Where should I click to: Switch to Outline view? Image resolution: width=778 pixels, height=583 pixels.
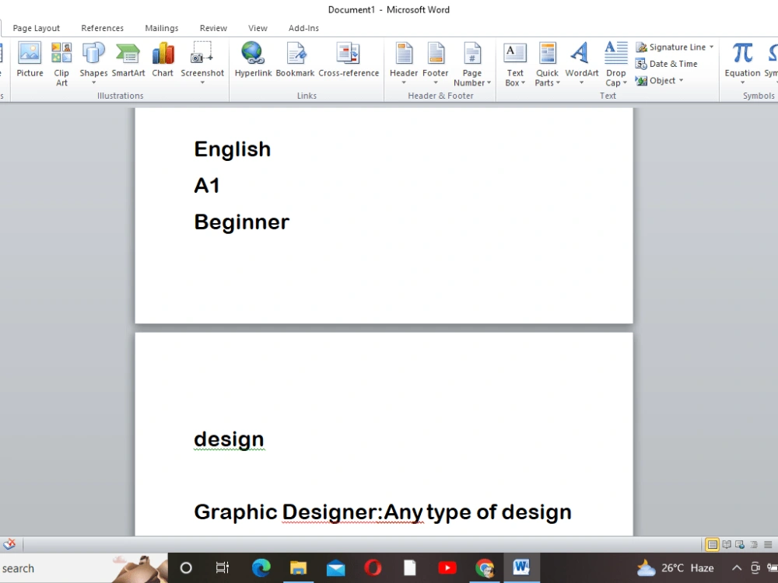(754, 545)
